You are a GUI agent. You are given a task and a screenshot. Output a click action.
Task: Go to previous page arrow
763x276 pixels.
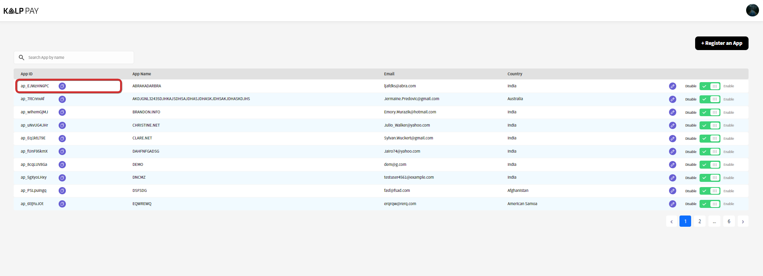click(671, 222)
